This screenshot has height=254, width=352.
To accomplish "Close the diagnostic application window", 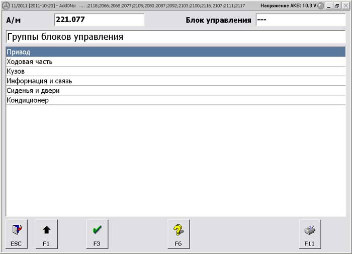I will (x=345, y=5).
